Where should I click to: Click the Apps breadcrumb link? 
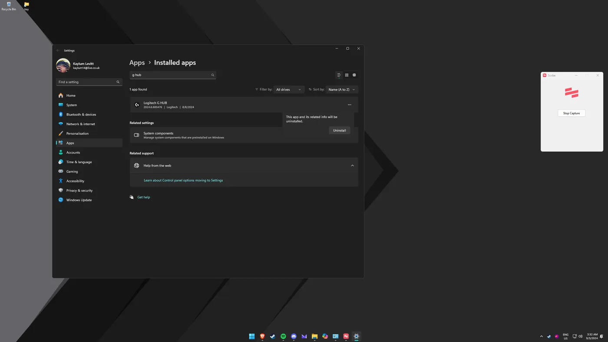pos(137,62)
